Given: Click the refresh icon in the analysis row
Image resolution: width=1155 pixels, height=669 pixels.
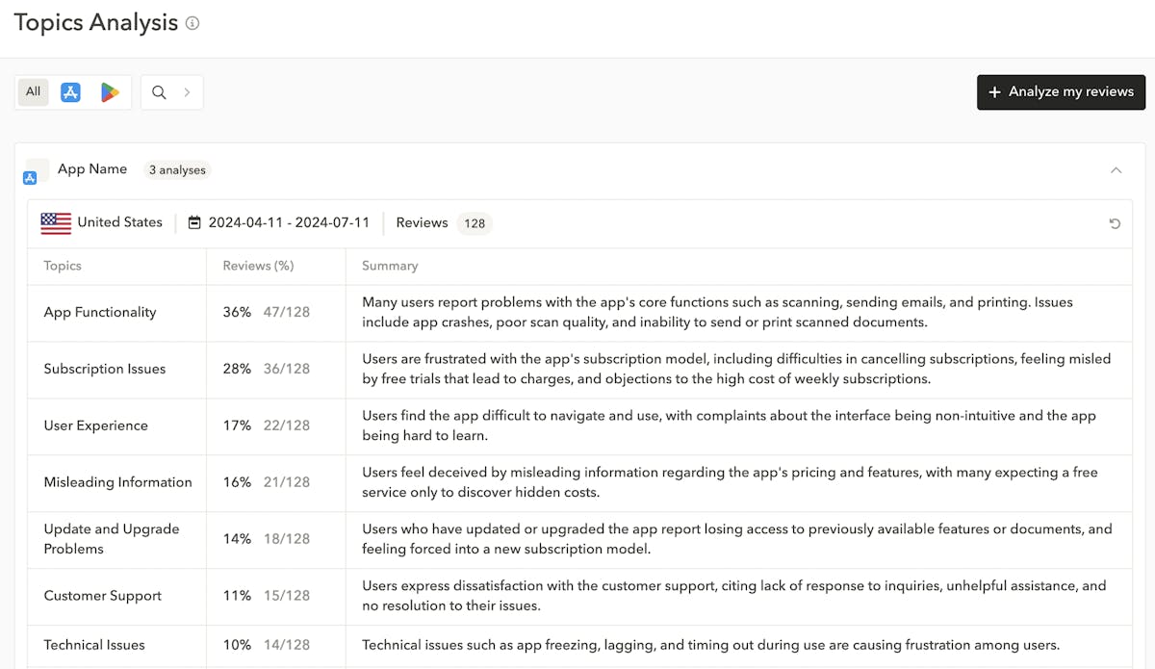Looking at the screenshot, I should tap(1115, 223).
